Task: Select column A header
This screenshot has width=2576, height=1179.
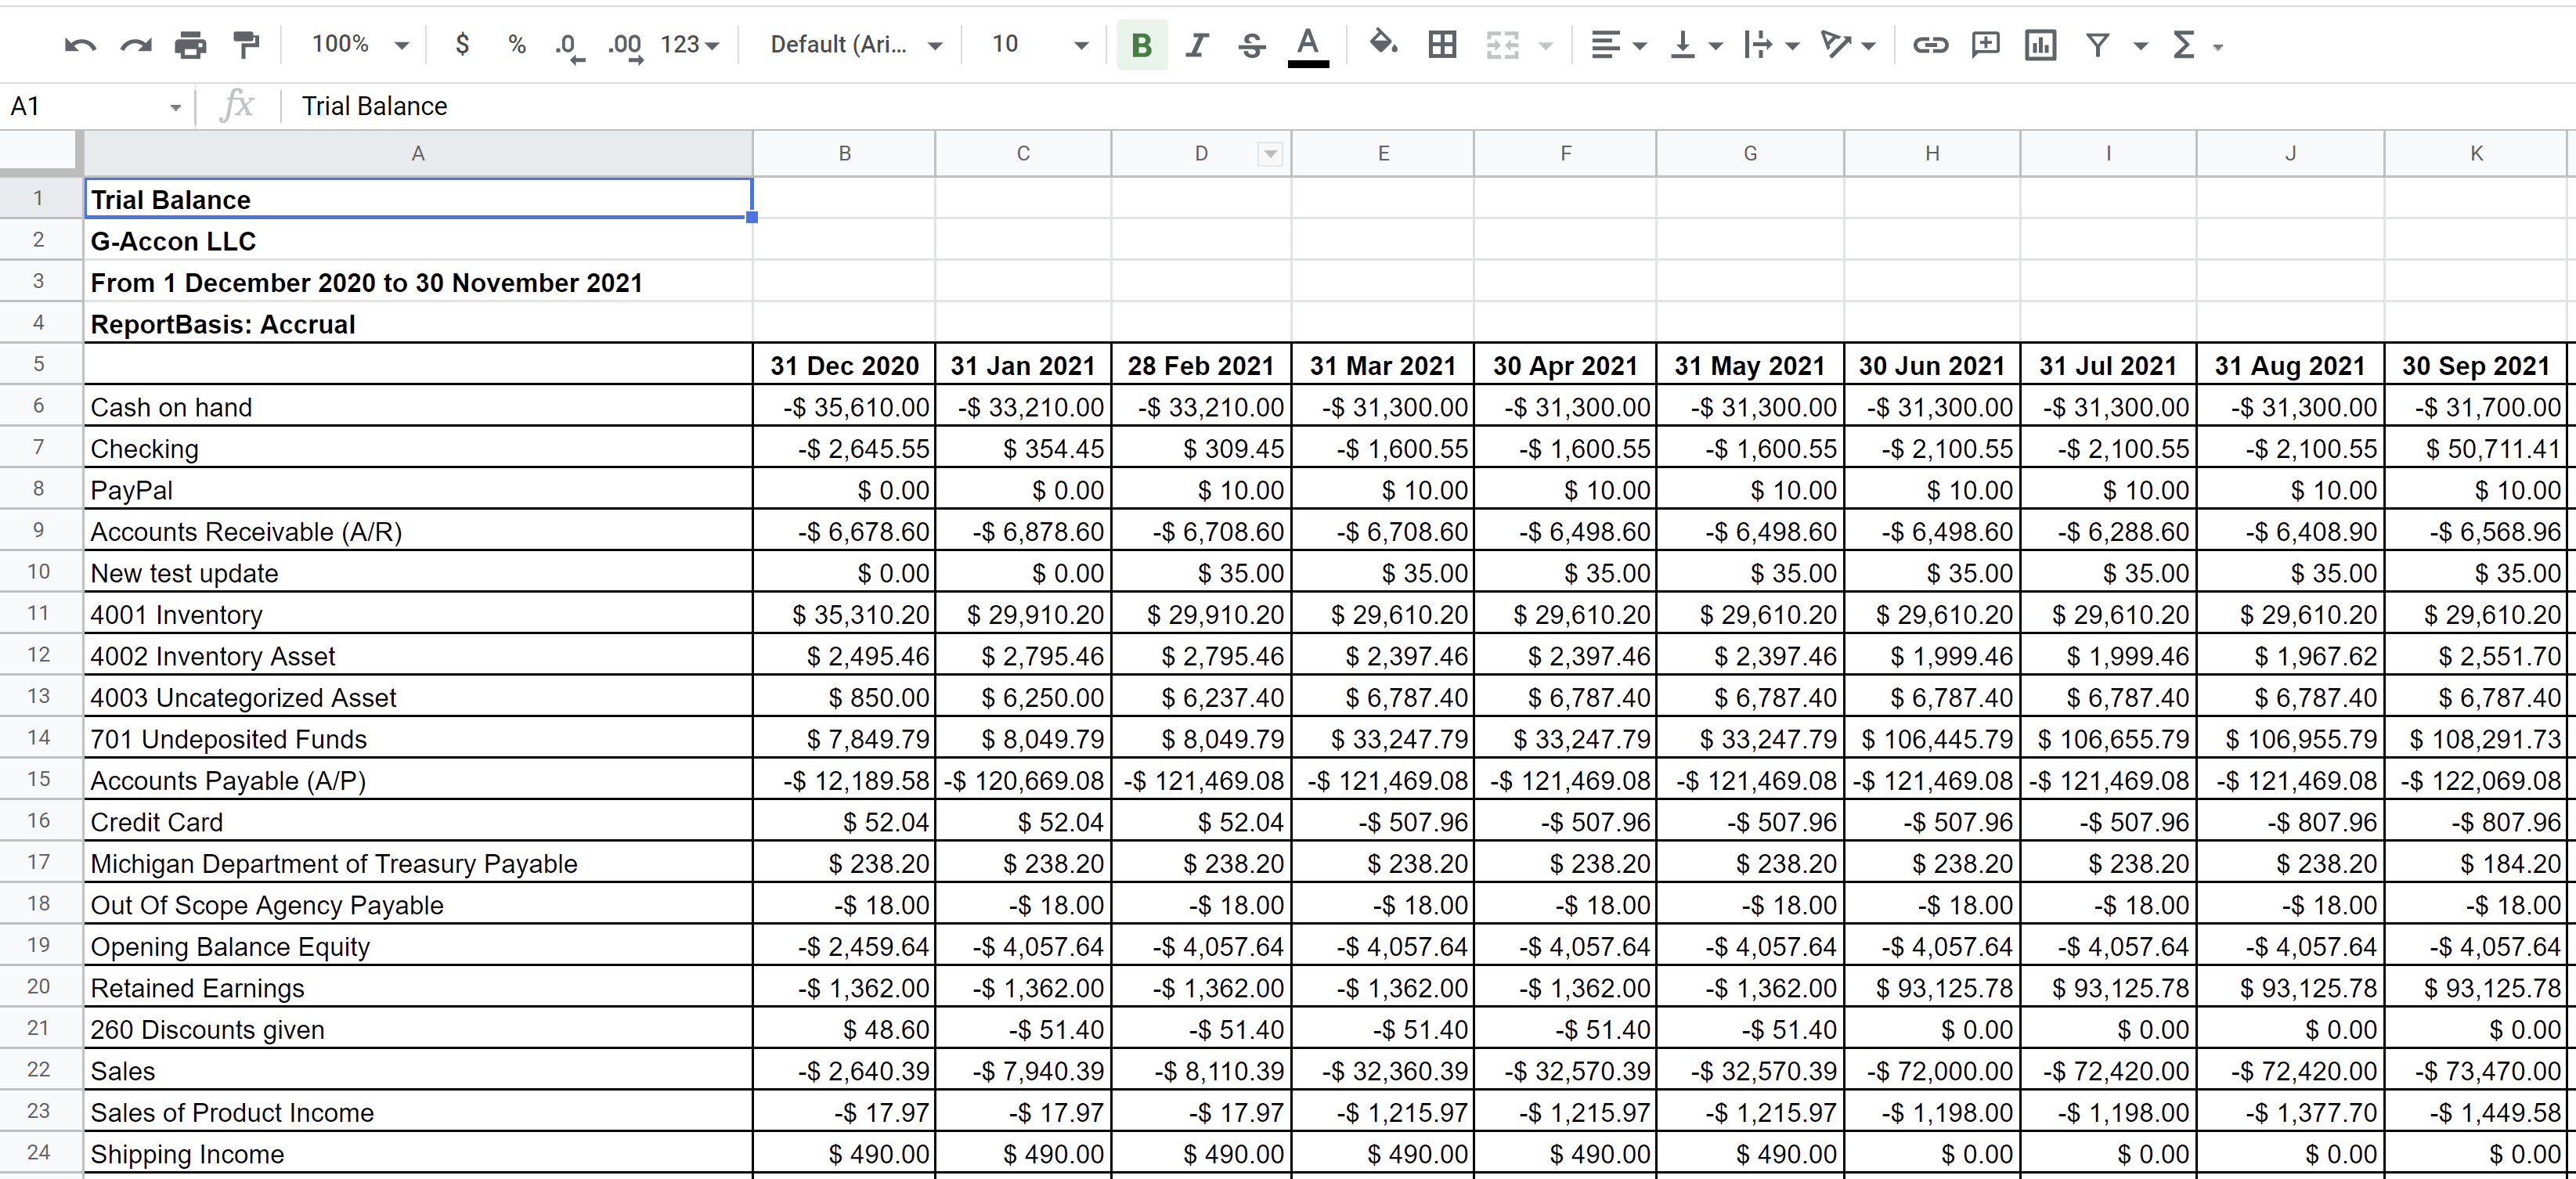Action: click(x=418, y=154)
